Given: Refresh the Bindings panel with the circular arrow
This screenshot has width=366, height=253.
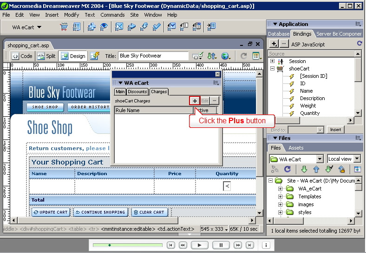Looking at the screenshot, I should 359,44.
